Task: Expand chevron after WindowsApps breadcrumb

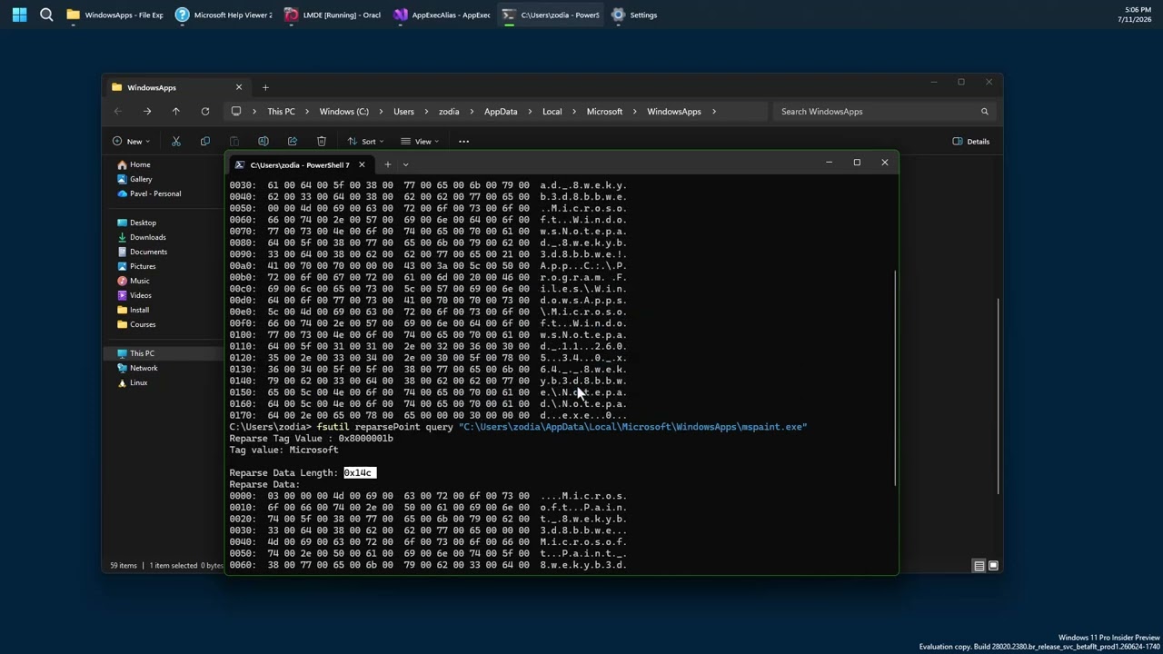Action: click(714, 112)
